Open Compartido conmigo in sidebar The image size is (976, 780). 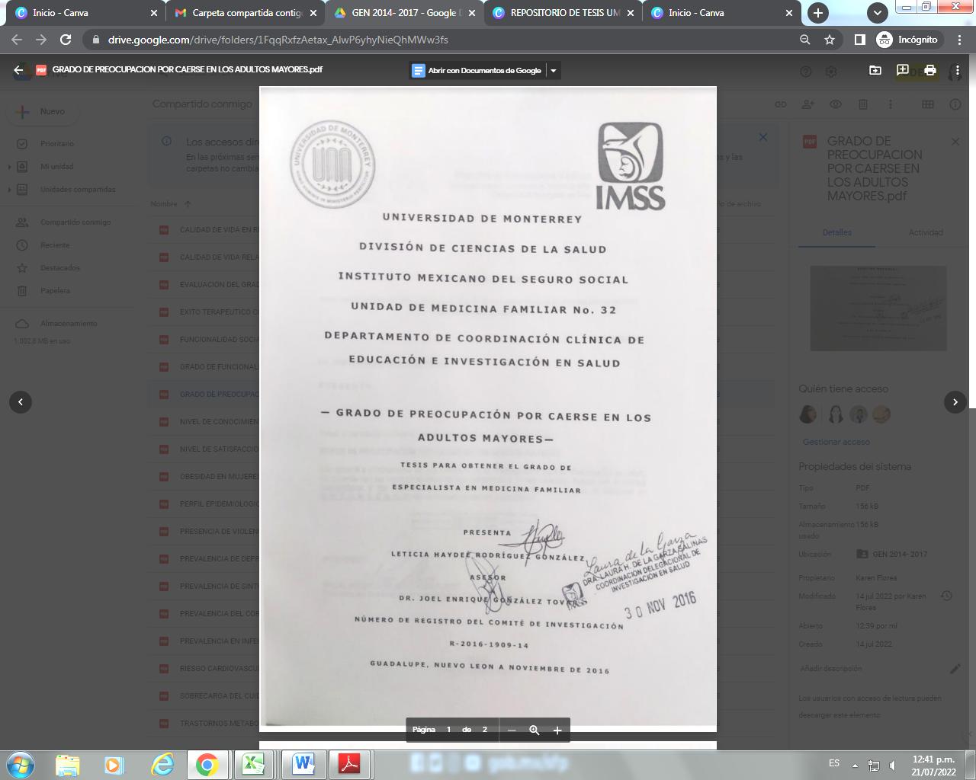(75, 222)
